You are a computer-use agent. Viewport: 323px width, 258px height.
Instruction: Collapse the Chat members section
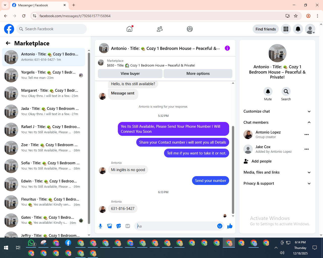coord(277,122)
